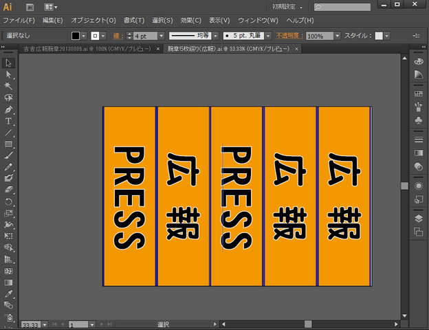Open the Artboards panel
The image size is (429, 330).
click(x=418, y=232)
